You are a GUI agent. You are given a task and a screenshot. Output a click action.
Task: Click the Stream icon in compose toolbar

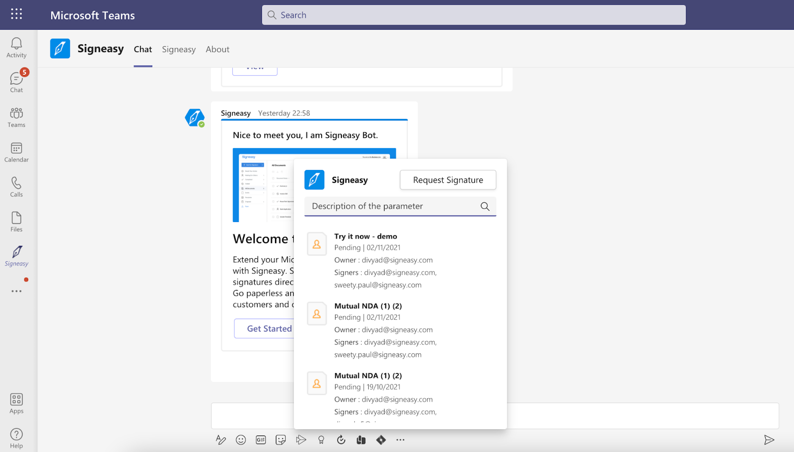pos(301,440)
